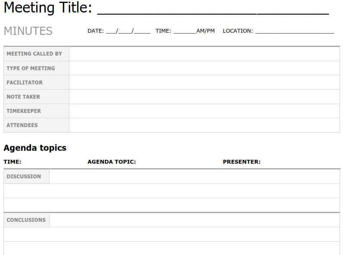Click the TIME blank before AM/PM
Image resolution: width=343 pixels, height=255 pixels.
pos(185,32)
